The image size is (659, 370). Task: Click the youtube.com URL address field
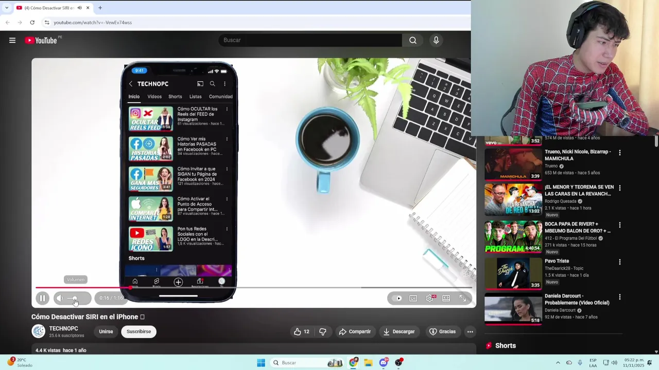93,23
